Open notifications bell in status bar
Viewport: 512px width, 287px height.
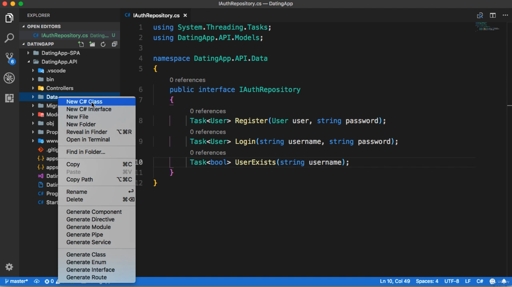504,281
